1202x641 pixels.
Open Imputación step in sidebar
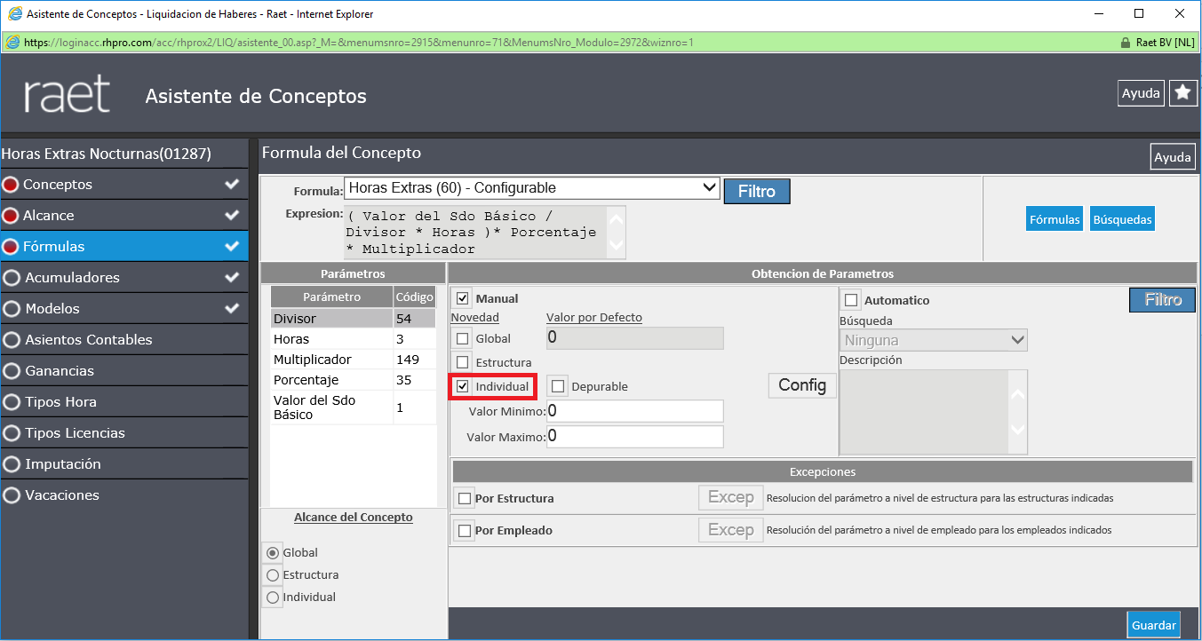[124, 464]
